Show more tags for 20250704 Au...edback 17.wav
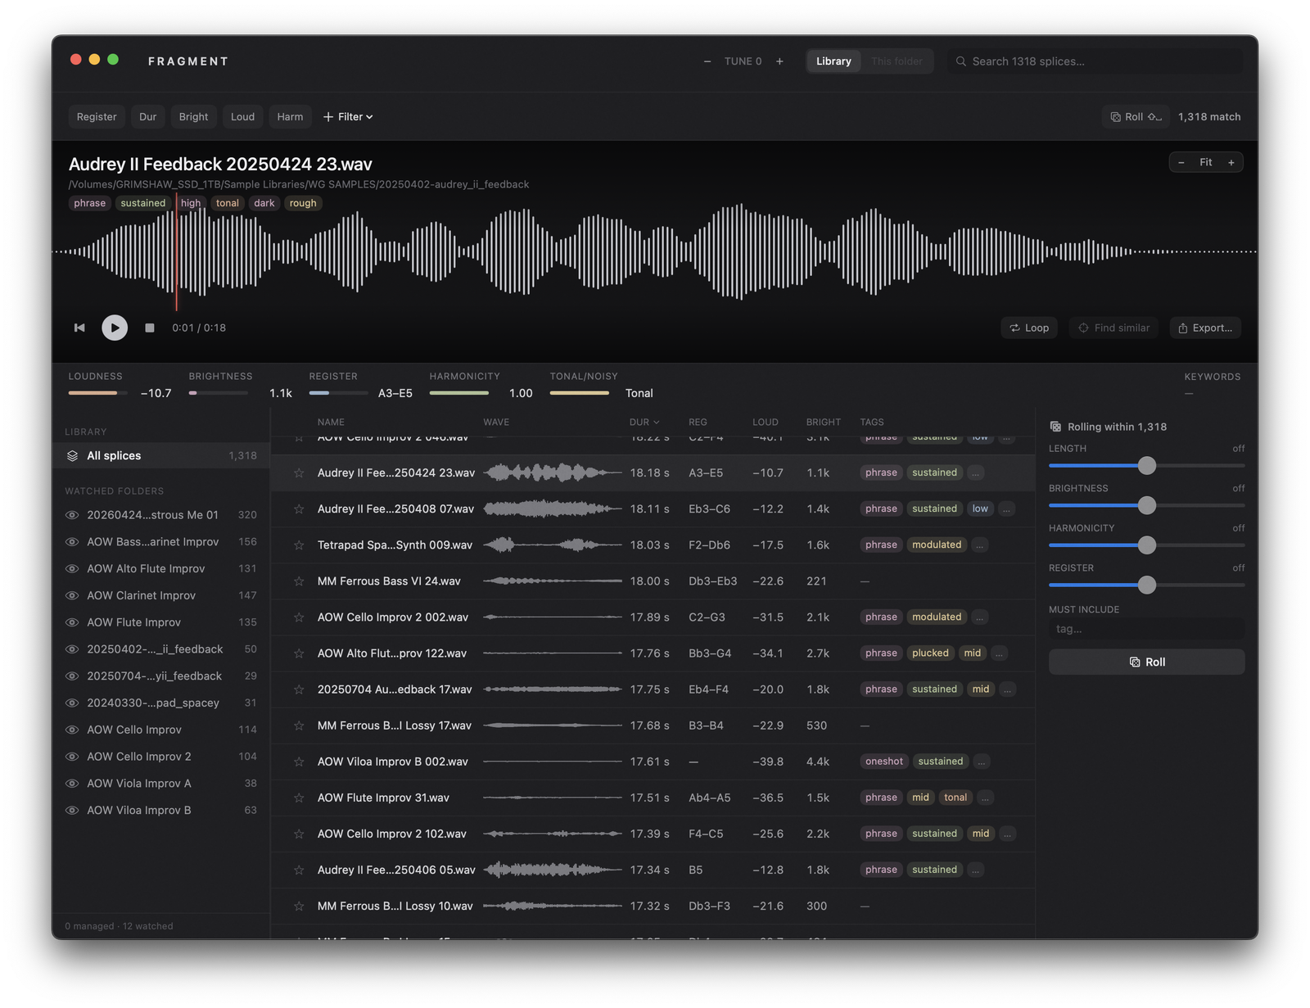1310x1008 pixels. coord(1008,689)
